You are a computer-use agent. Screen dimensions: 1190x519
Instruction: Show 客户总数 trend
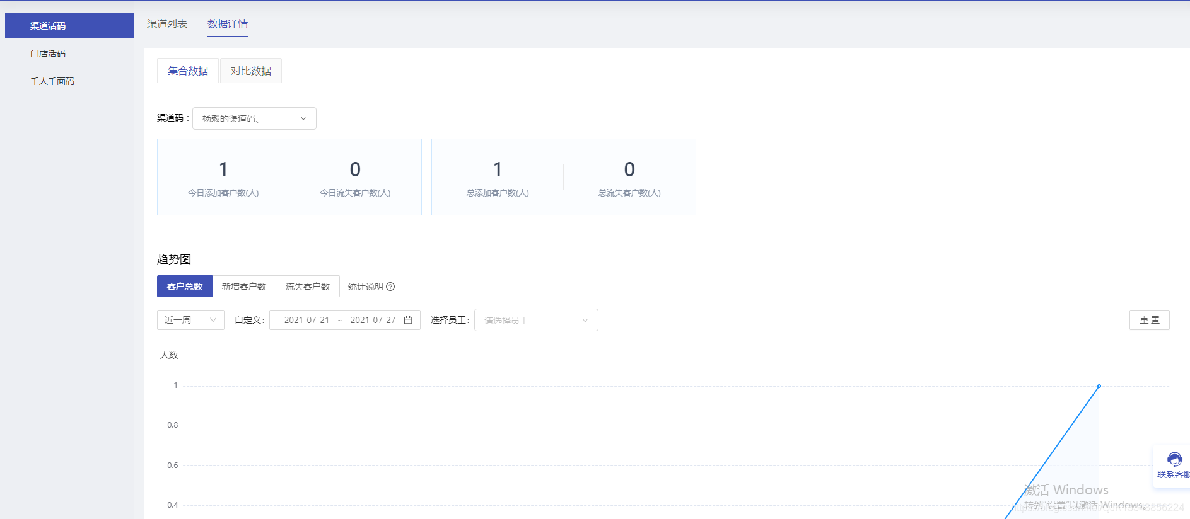(x=185, y=287)
